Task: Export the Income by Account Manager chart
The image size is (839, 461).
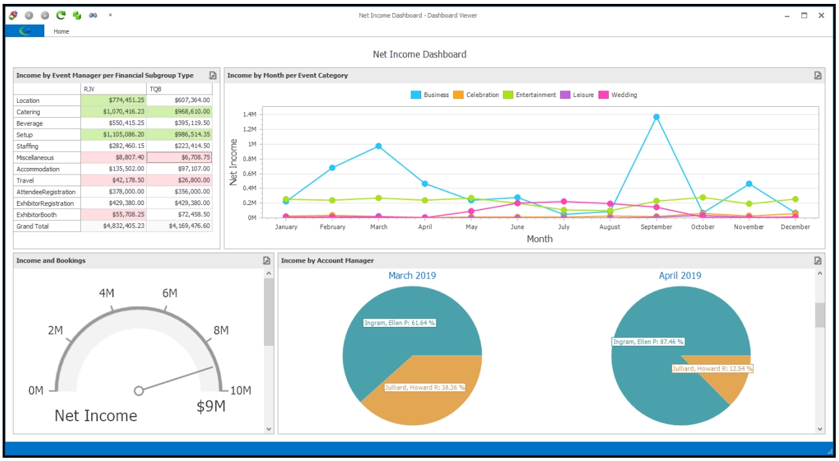Action: pos(818,259)
